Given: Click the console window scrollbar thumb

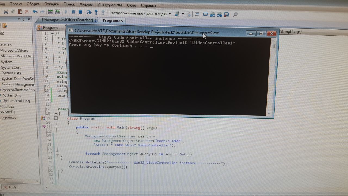Looking at the screenshot, I should pyautogui.click(x=273, y=46).
